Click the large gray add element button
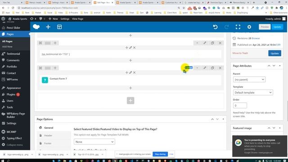 click(x=130, y=100)
